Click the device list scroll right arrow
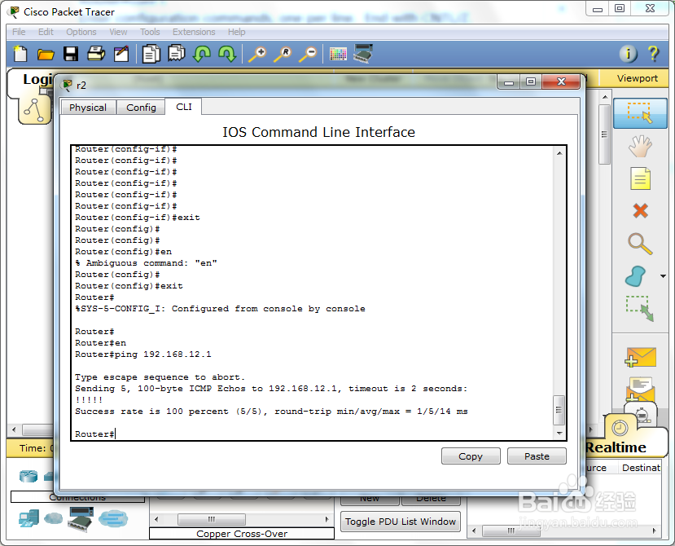Screen dimensions: 675x546 [327, 519]
